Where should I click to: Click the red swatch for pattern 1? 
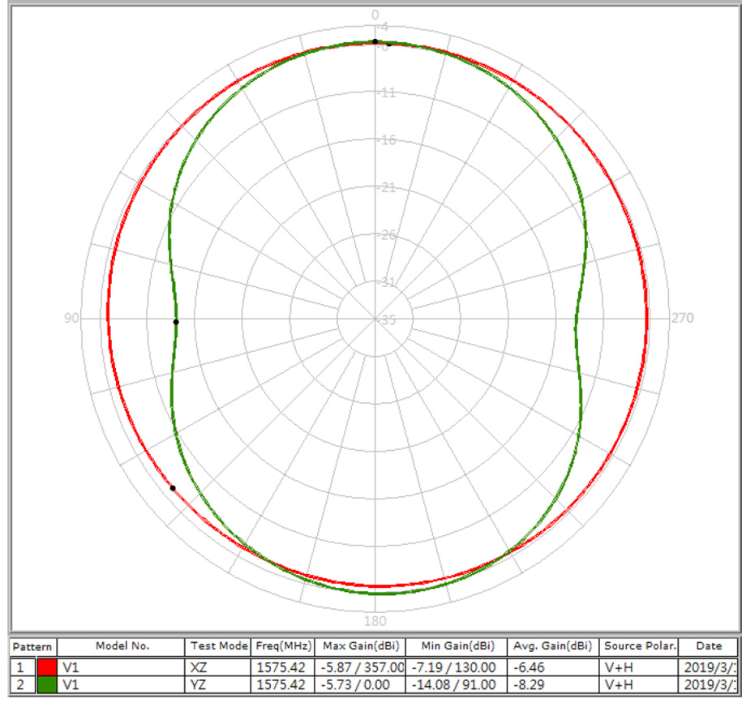[46, 667]
